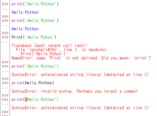Click the File "<pyshell#16>" traceback line
The image size is (157, 116).
(61, 50)
